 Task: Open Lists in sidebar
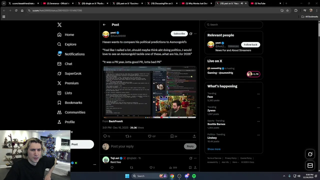(65, 93)
